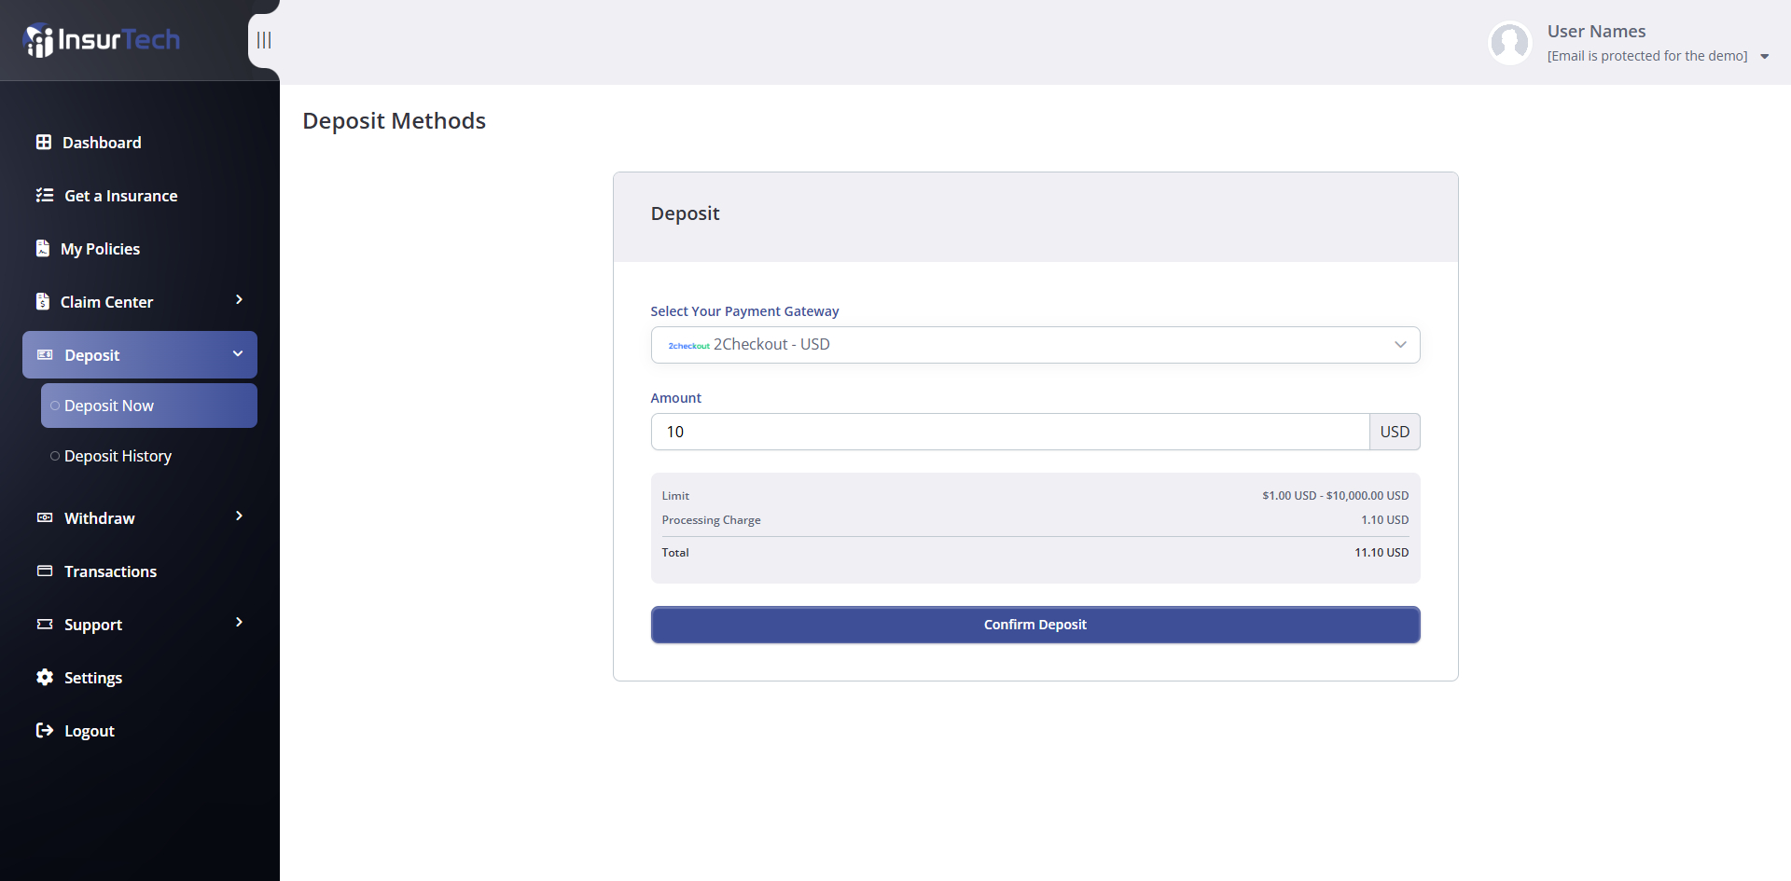Click the InsurTech logo
Viewport: 1791px width, 881px height.
(x=101, y=40)
